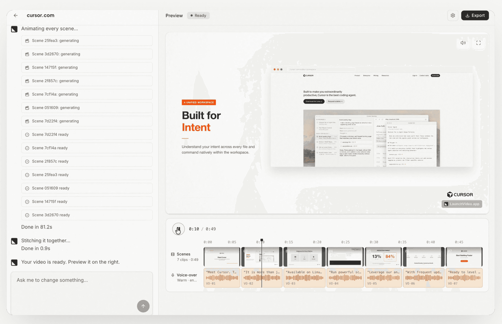
Task: Enter fullscreen preview mode
Action: tap(479, 43)
